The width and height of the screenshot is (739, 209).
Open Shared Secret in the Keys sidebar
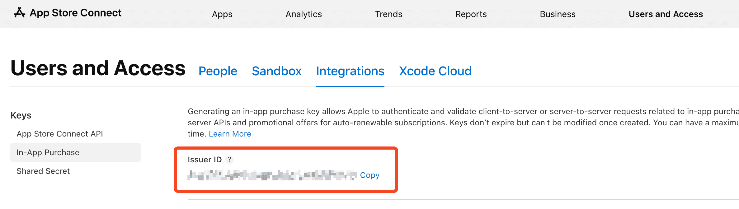click(x=43, y=171)
